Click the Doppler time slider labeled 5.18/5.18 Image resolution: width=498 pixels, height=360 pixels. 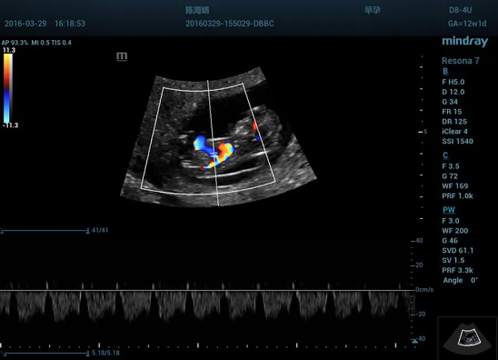point(44,352)
